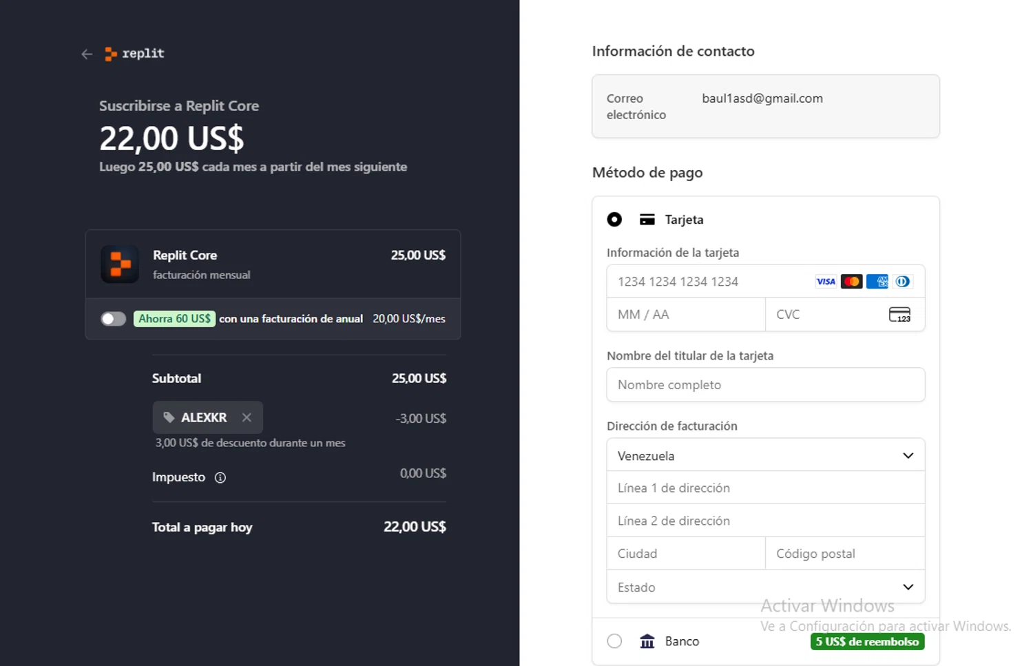Click the Visa logo icon

click(826, 282)
